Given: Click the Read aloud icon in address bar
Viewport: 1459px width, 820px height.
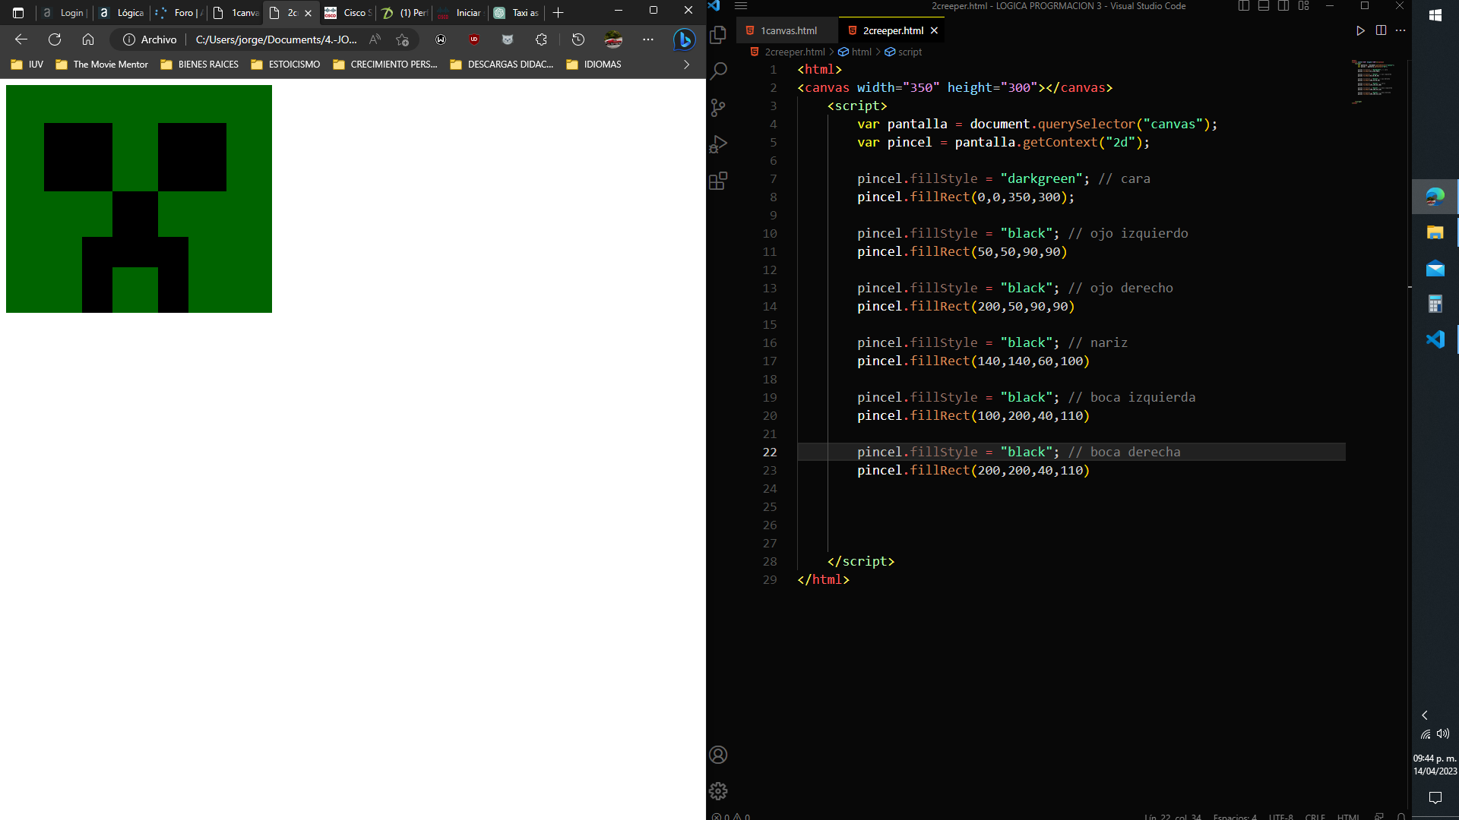Looking at the screenshot, I should click(x=375, y=39).
